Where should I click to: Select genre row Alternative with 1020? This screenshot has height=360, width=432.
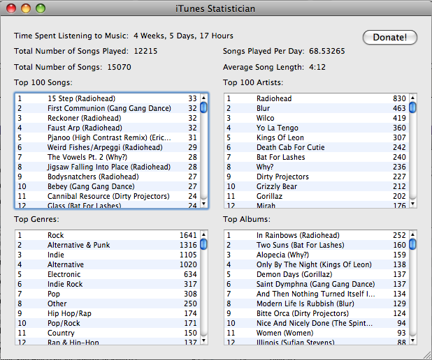coord(108,264)
